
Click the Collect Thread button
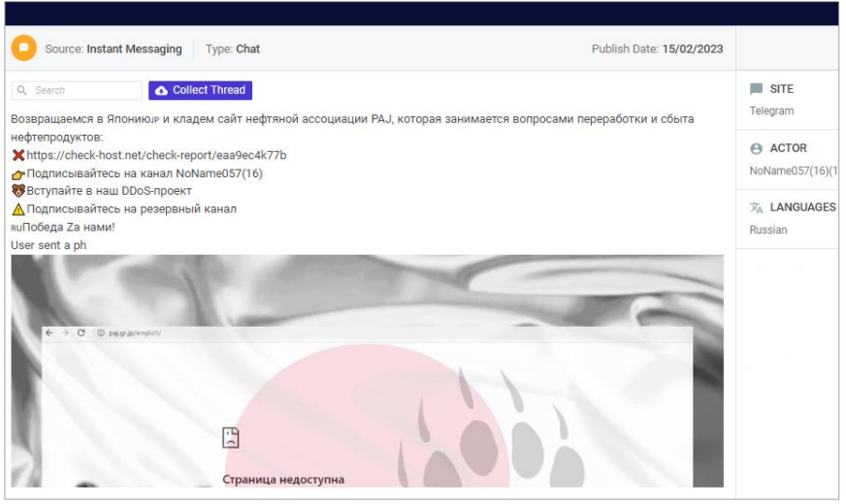pos(200,90)
